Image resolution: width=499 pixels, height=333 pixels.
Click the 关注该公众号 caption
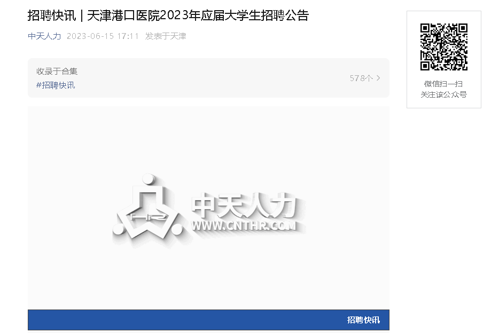coord(443,94)
